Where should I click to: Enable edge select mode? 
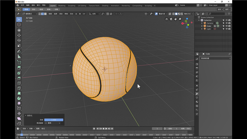pyautogui.click(x=43, y=14)
